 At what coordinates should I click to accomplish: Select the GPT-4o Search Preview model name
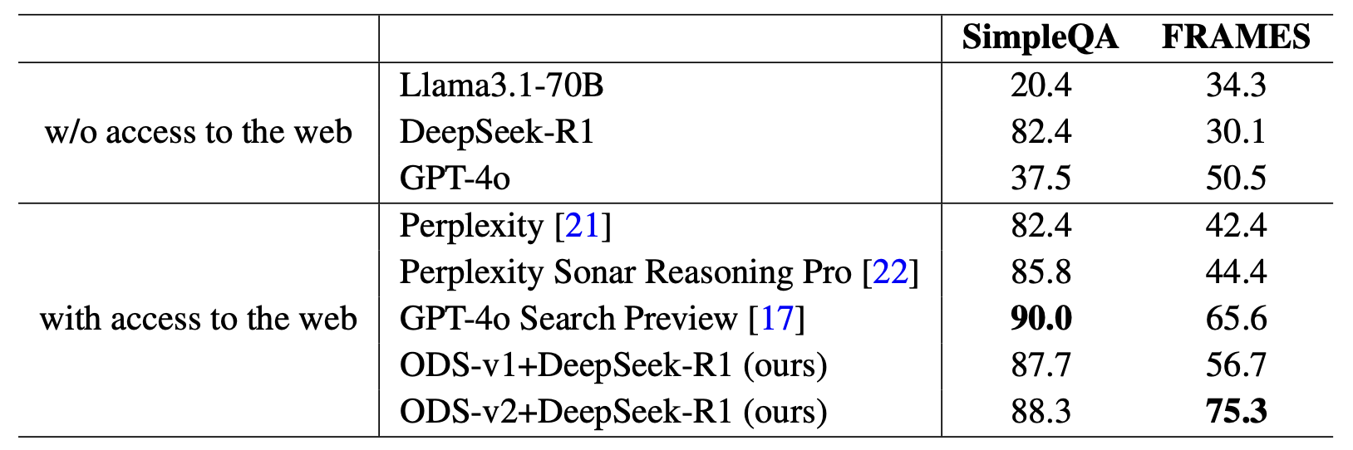(568, 319)
